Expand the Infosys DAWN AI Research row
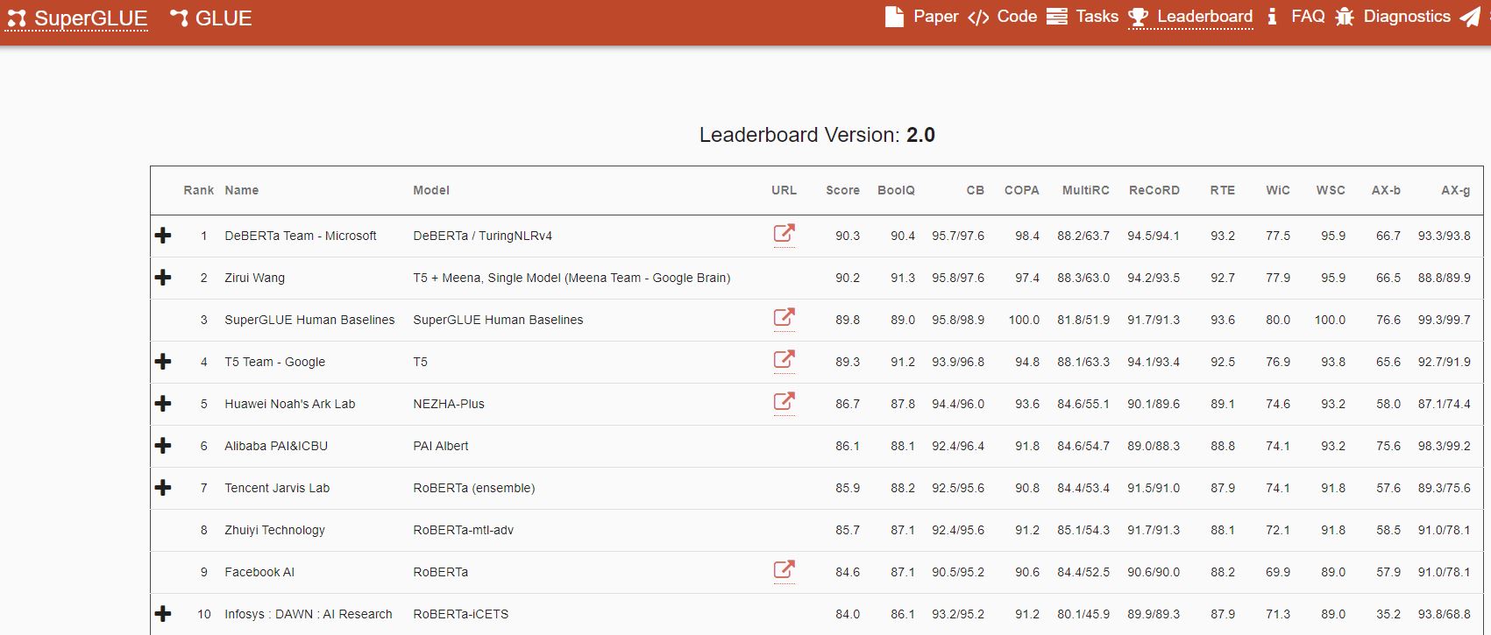 [163, 614]
